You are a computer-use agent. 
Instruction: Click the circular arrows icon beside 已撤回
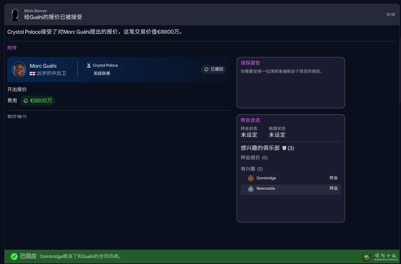206,69
